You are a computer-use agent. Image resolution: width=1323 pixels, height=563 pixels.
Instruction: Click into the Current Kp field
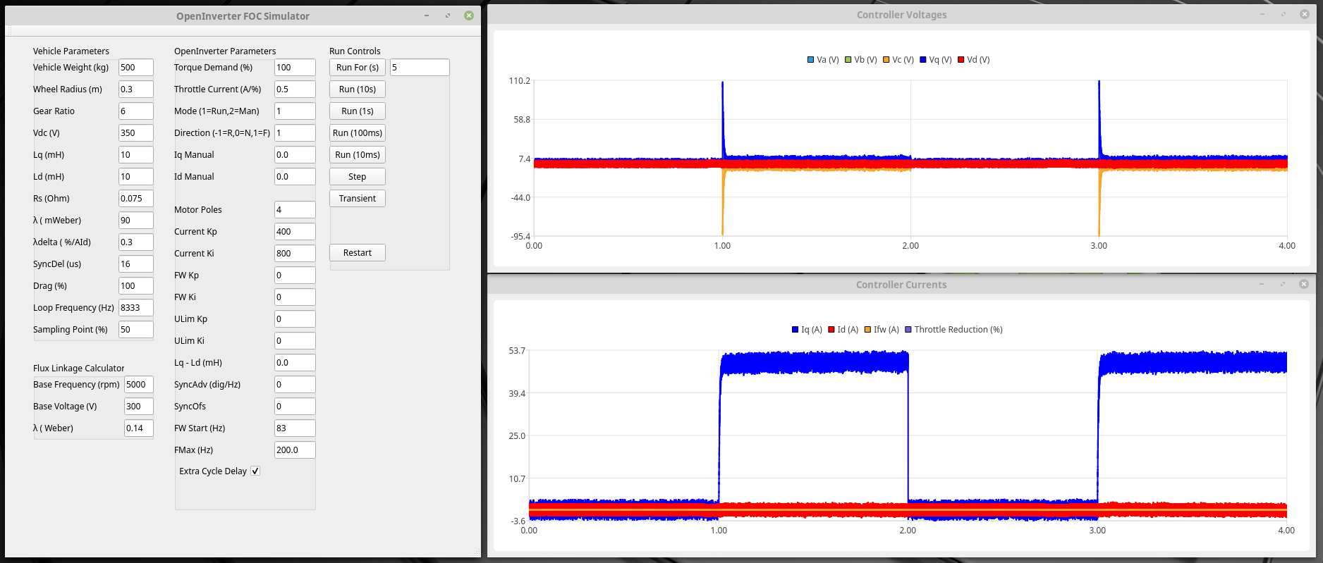[294, 232]
